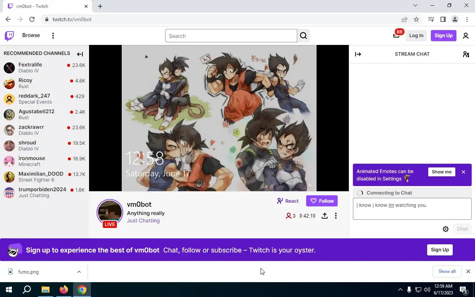
Task: Click into the chat message box
Action: tap(412, 209)
